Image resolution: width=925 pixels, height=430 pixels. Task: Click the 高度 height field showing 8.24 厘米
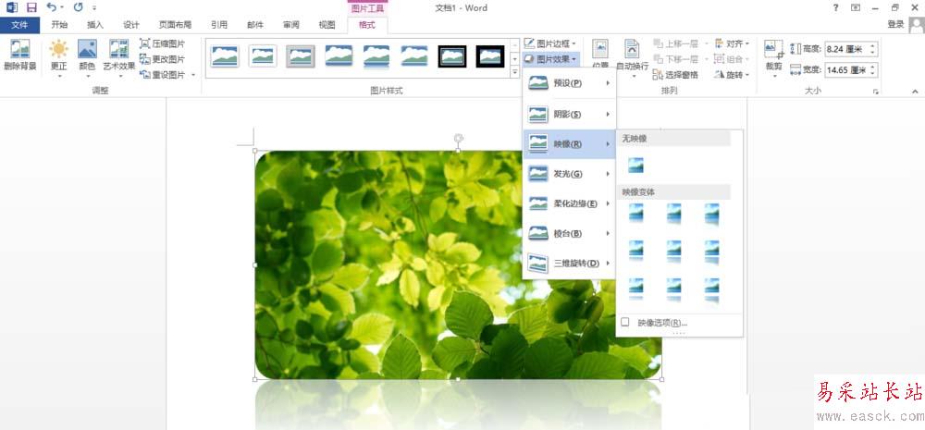tap(846, 49)
